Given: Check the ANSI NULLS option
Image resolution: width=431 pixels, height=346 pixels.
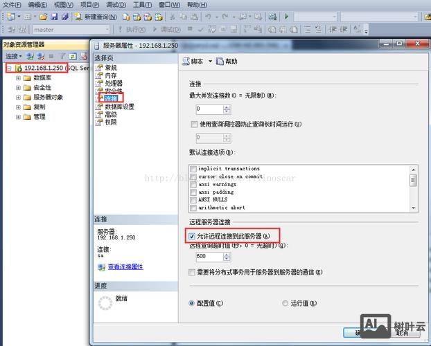Looking at the screenshot, I should (x=193, y=199).
